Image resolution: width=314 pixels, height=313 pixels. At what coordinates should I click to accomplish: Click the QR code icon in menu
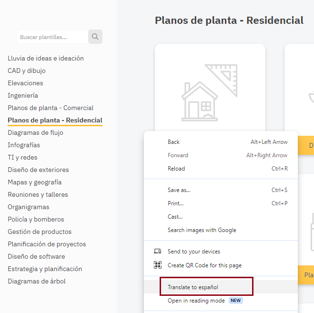coord(157,265)
